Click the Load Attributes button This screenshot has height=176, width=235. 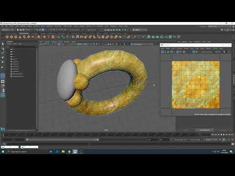(205, 130)
